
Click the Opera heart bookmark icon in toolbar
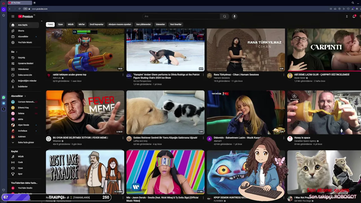[x=348, y=9]
